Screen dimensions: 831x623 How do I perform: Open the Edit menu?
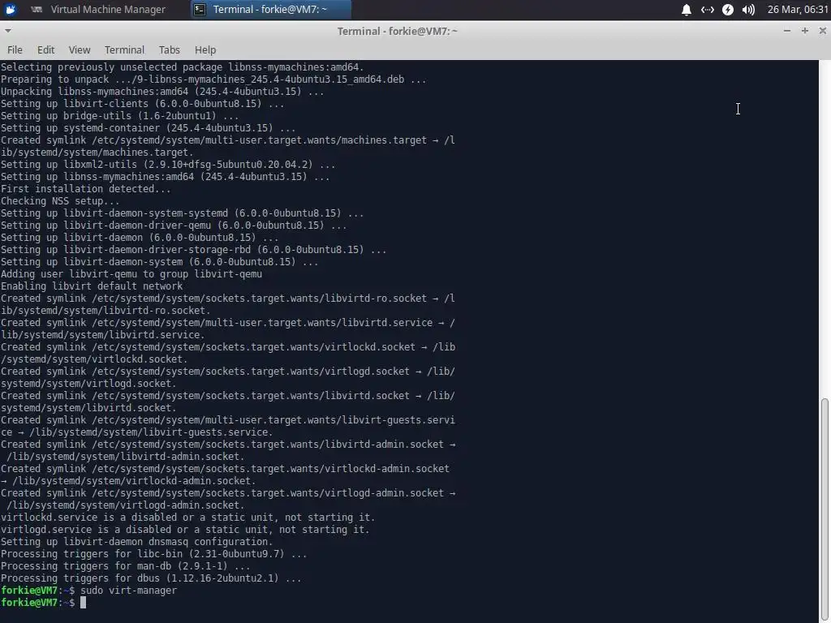point(45,49)
